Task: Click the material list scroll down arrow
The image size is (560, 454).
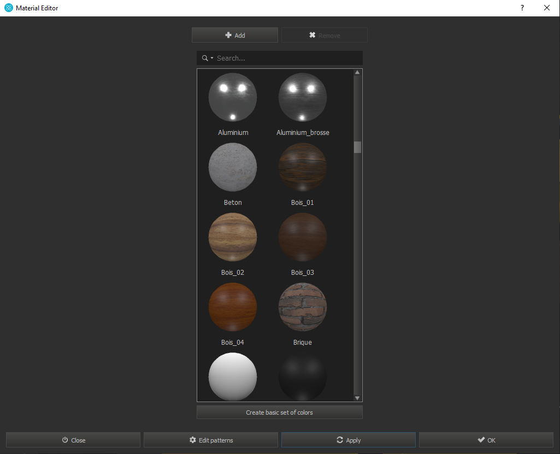Action: (357, 398)
